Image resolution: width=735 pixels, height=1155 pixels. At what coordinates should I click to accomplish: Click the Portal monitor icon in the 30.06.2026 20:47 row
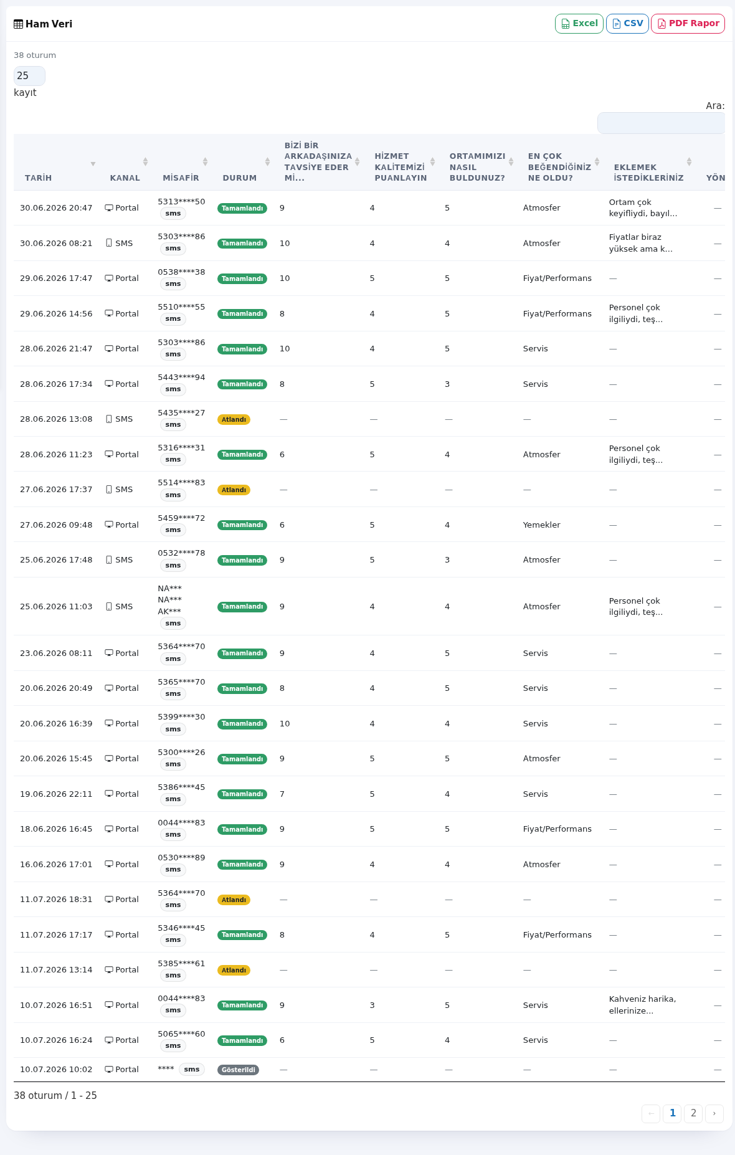(x=109, y=208)
